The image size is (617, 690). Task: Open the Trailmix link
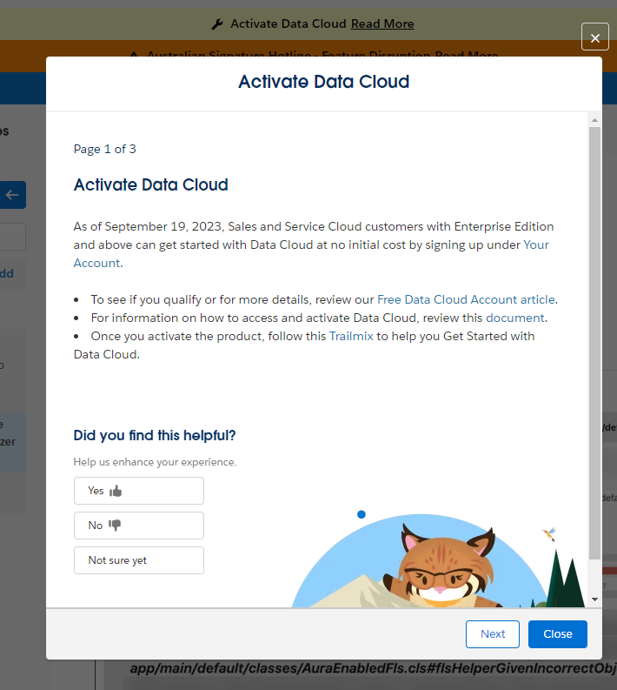[351, 336]
